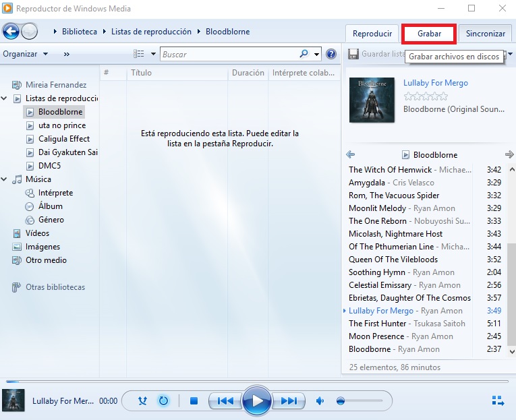This screenshot has width=516, height=420.
Task: Toggle the repeat playback button
Action: [x=163, y=401]
